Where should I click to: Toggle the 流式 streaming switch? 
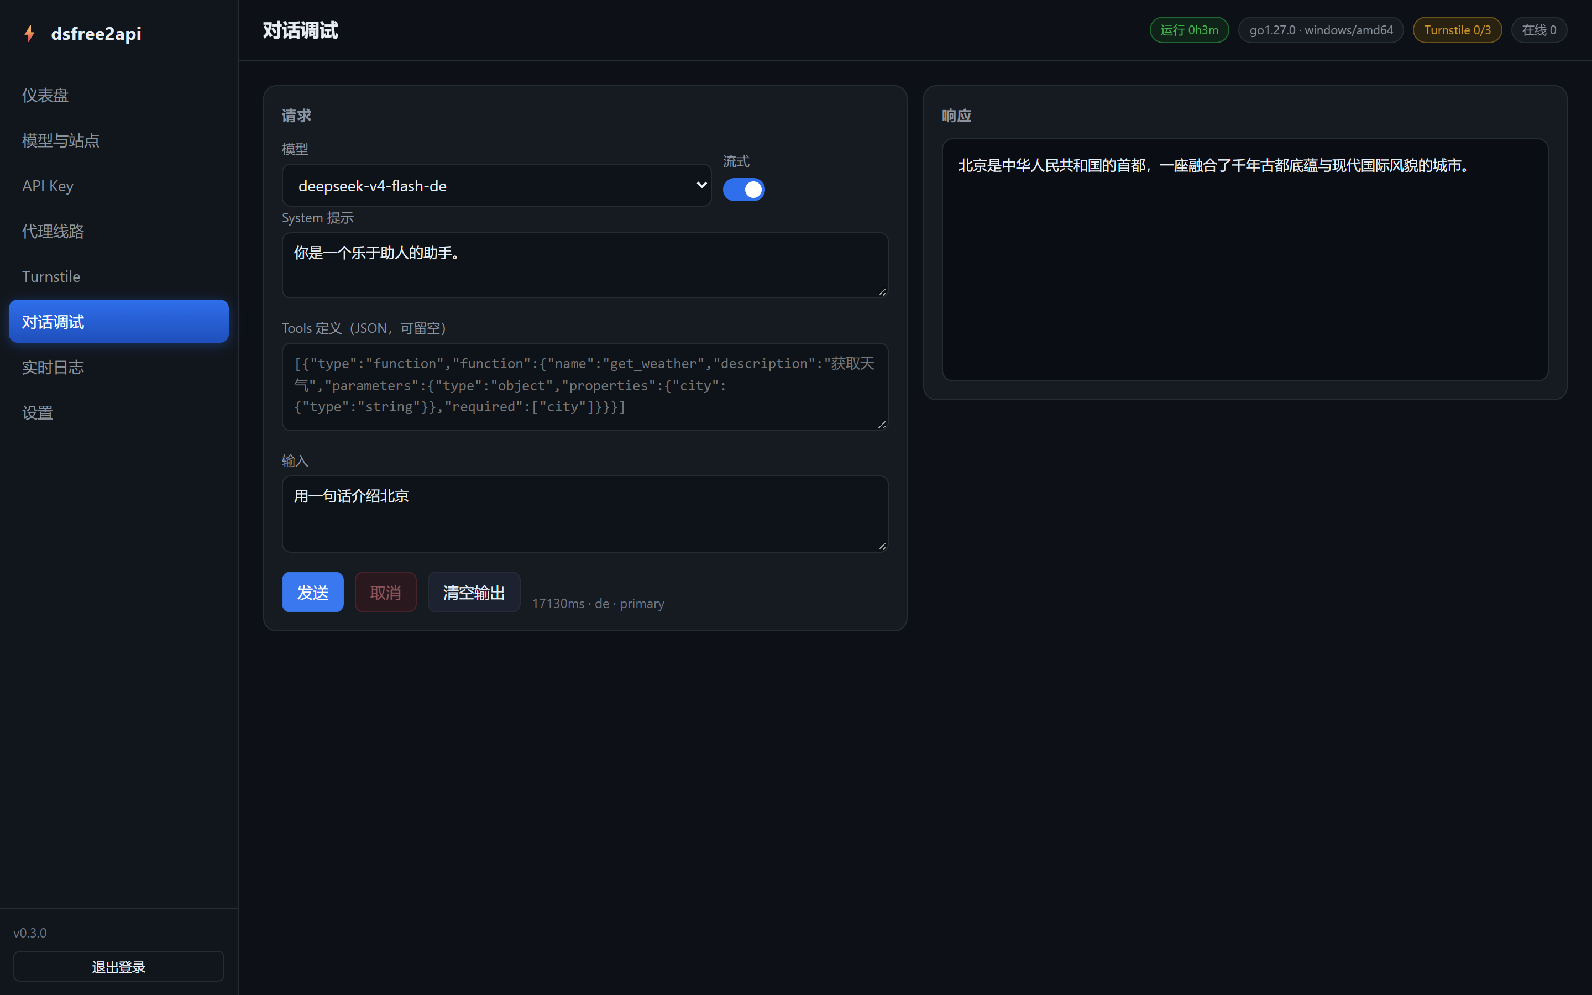pos(743,190)
